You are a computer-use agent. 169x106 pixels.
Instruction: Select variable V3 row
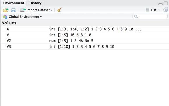pyautogui.click(x=85, y=46)
